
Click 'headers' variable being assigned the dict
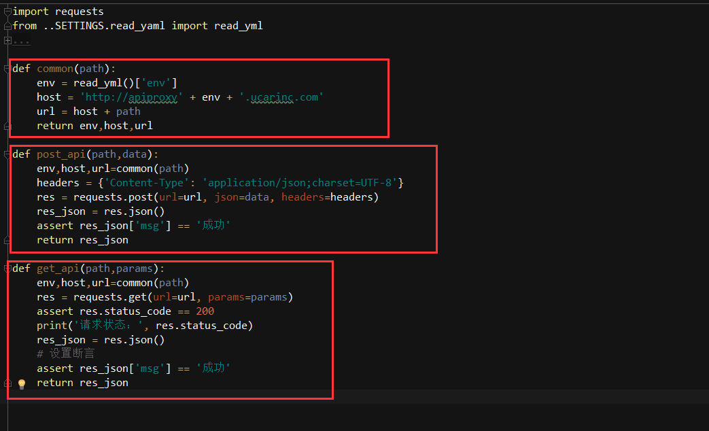coord(58,183)
